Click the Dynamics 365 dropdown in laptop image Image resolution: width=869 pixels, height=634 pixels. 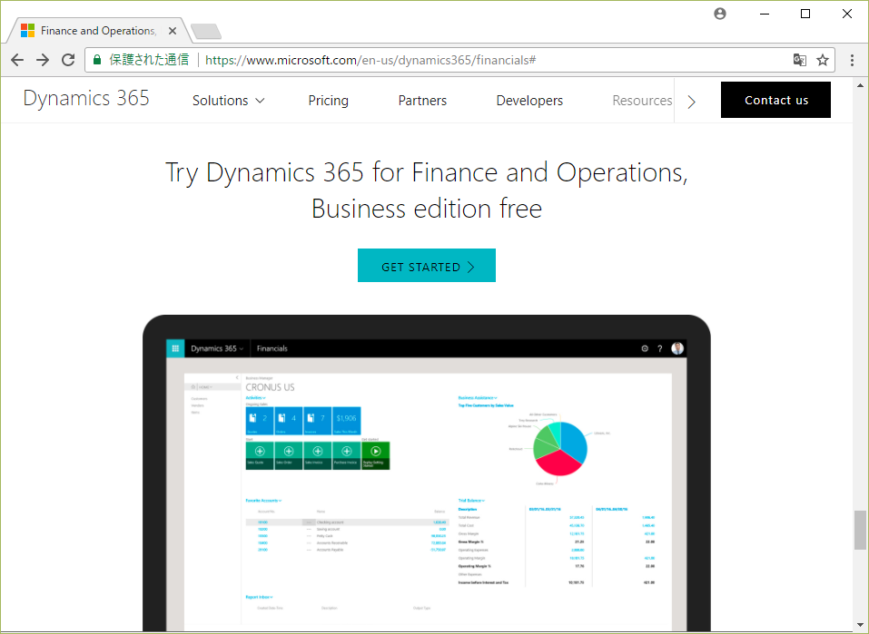[217, 348]
